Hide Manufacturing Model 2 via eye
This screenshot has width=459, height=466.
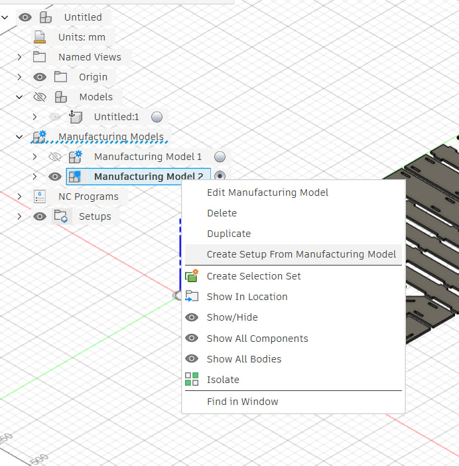[x=54, y=177]
